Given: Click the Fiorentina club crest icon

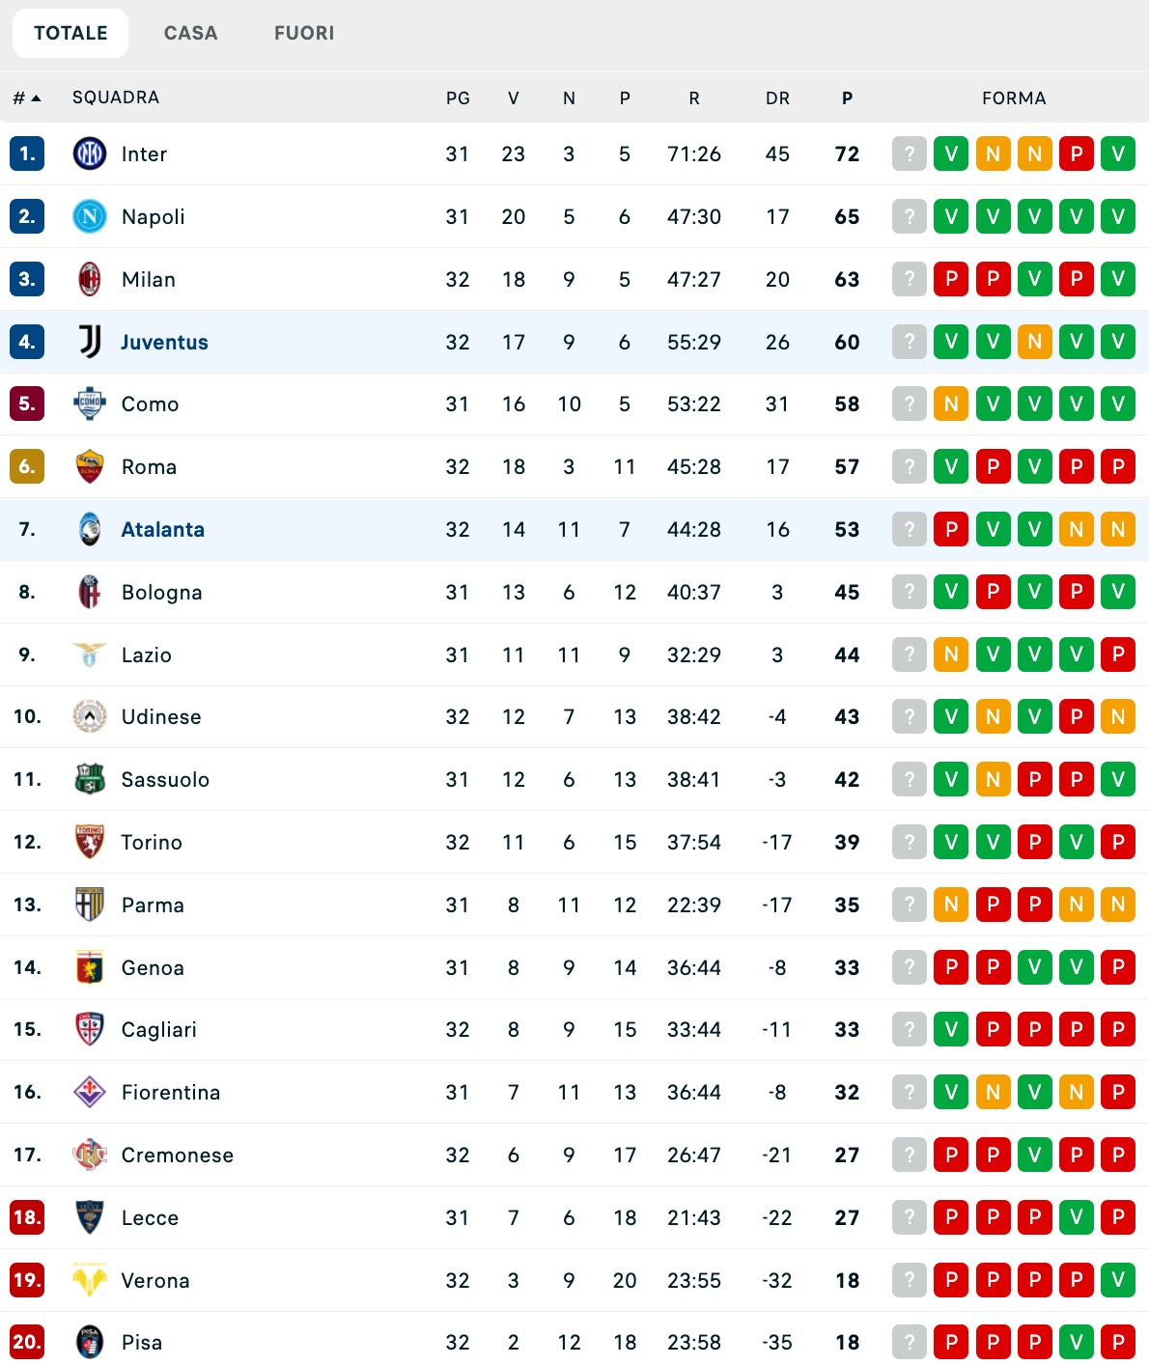Looking at the screenshot, I should (x=90, y=1092).
